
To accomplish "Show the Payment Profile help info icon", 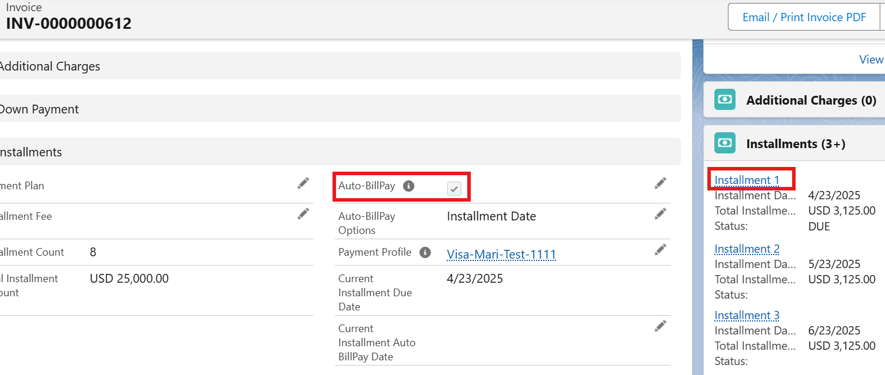I will (425, 253).
